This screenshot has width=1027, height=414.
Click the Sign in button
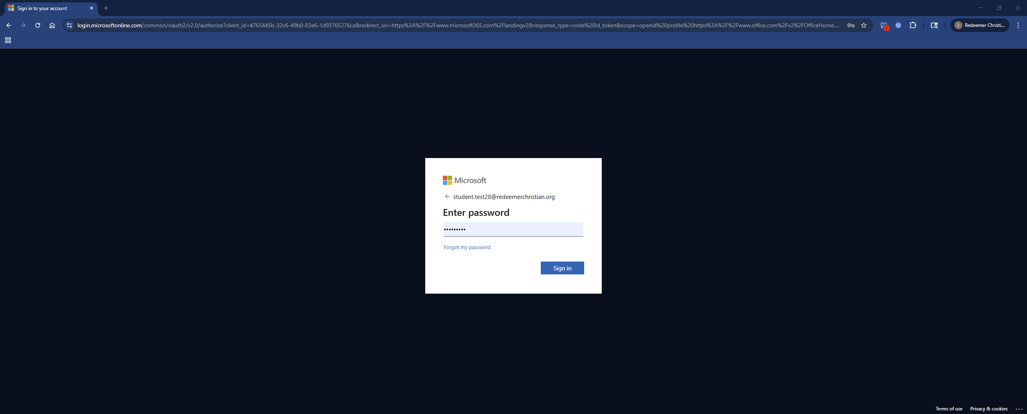coord(562,268)
